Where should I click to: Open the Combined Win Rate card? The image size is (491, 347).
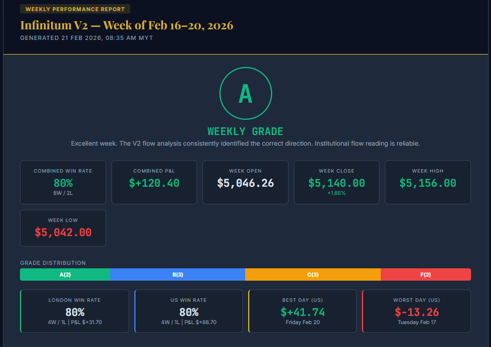63,182
